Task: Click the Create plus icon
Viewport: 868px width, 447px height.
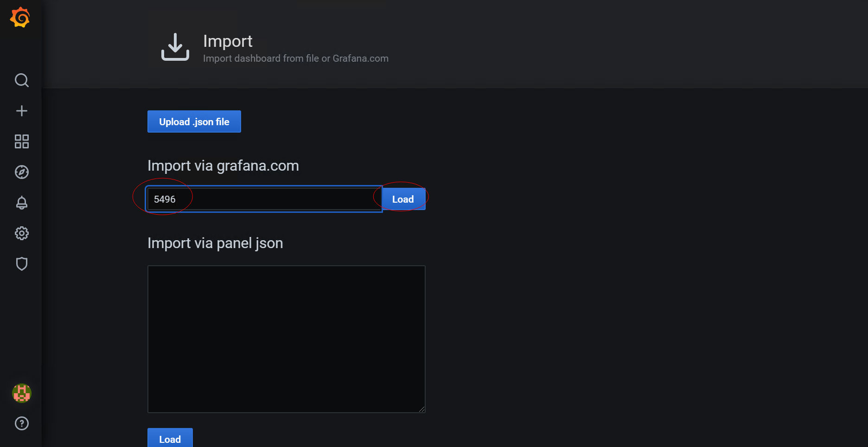Action: click(22, 111)
